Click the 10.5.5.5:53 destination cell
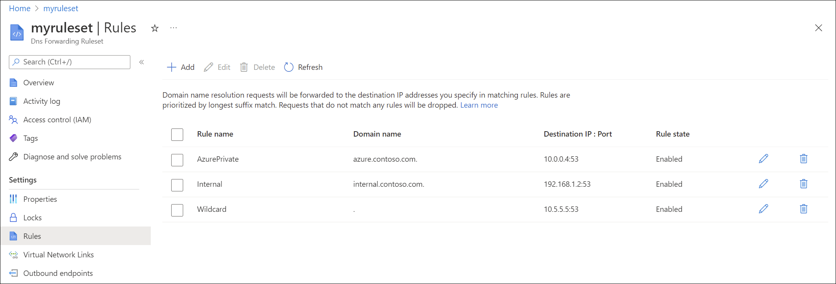836x284 pixels. coord(561,209)
